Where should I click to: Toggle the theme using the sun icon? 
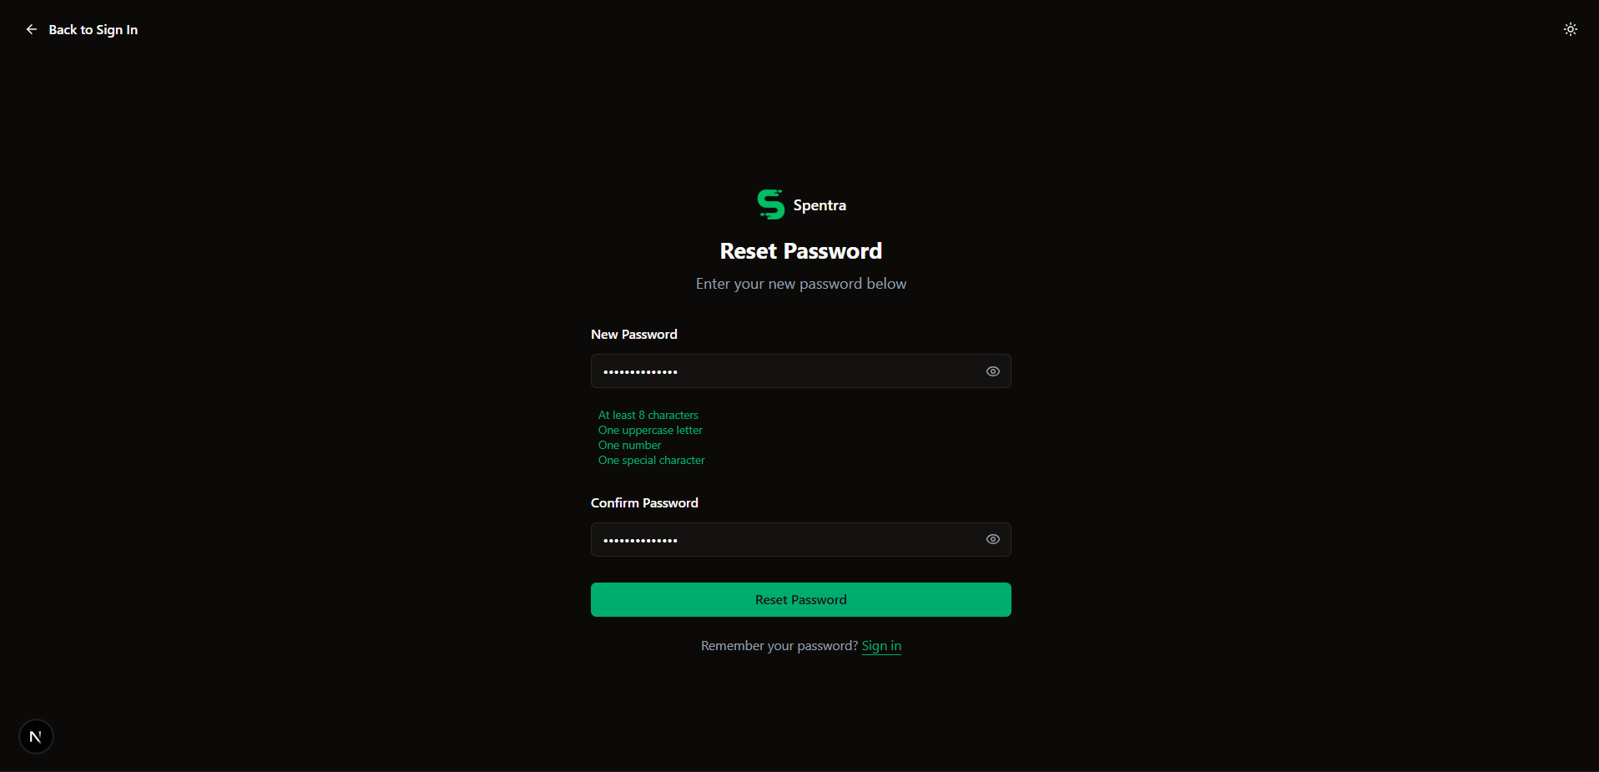click(x=1570, y=29)
